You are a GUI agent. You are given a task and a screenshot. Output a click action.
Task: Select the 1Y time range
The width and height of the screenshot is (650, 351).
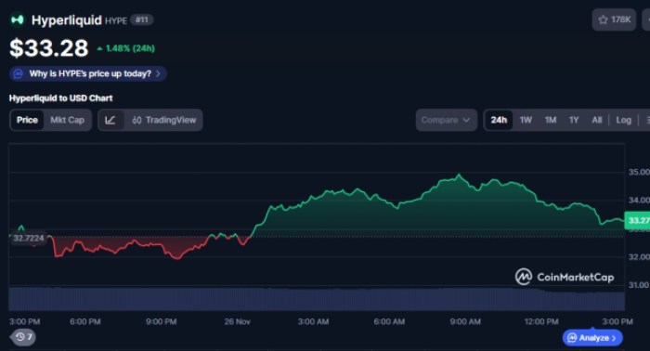[x=574, y=120]
